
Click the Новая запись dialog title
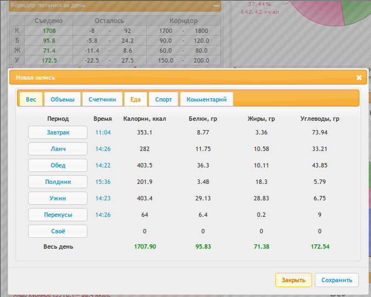35,77
